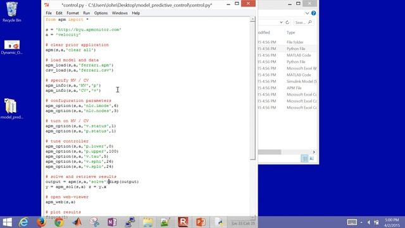Click the 'from apm import *' line
This screenshot has width=405, height=228.
pyautogui.click(x=67, y=20)
